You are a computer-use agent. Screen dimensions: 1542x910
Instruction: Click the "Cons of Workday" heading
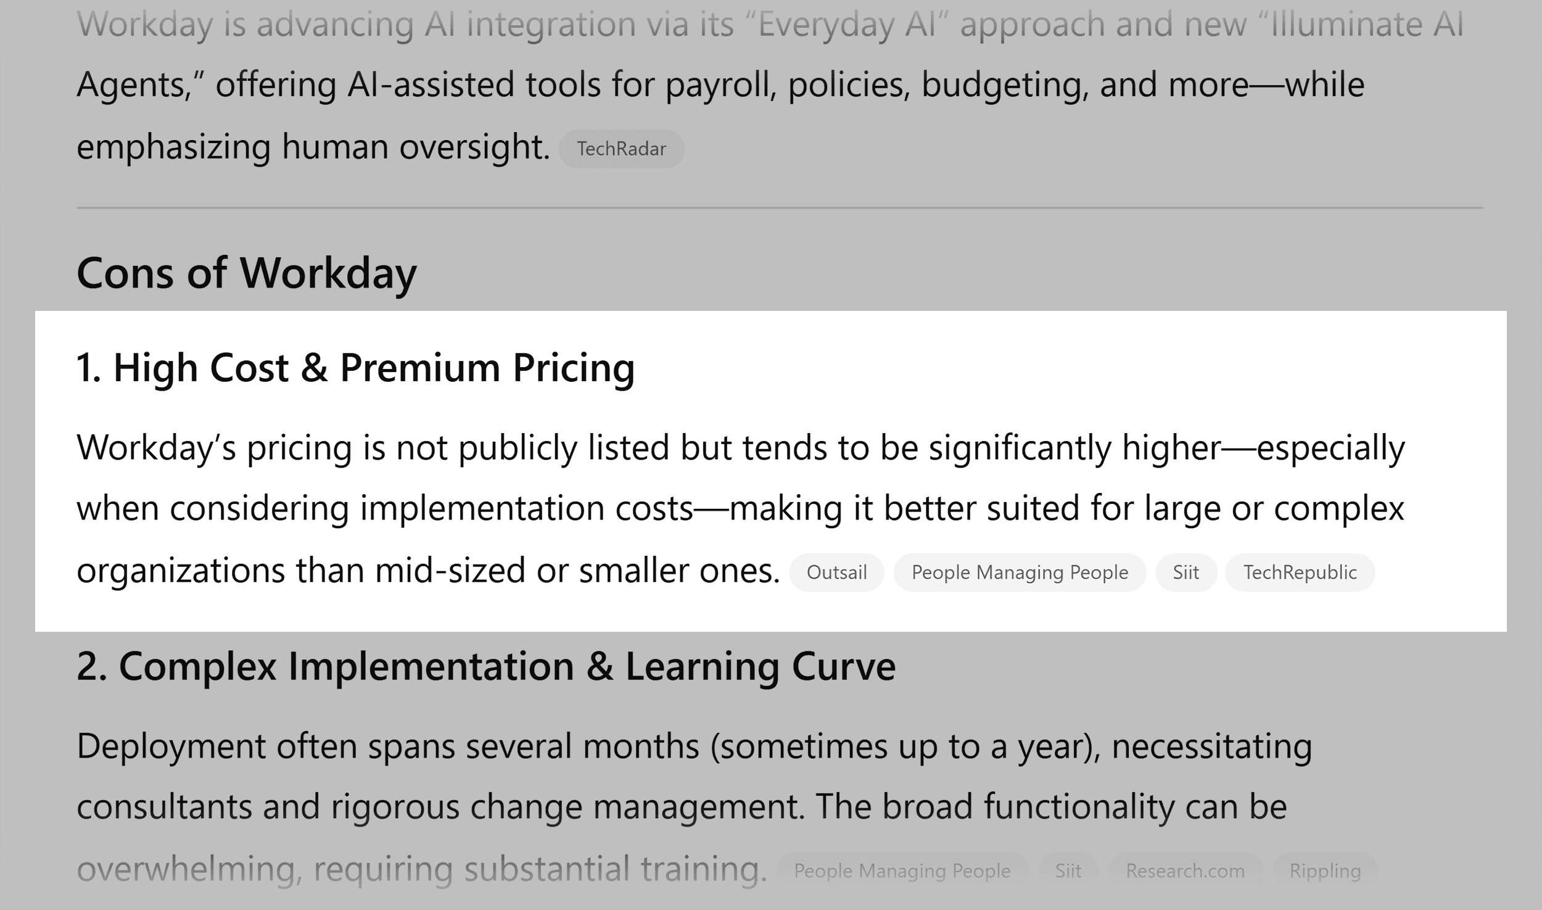[x=247, y=273]
